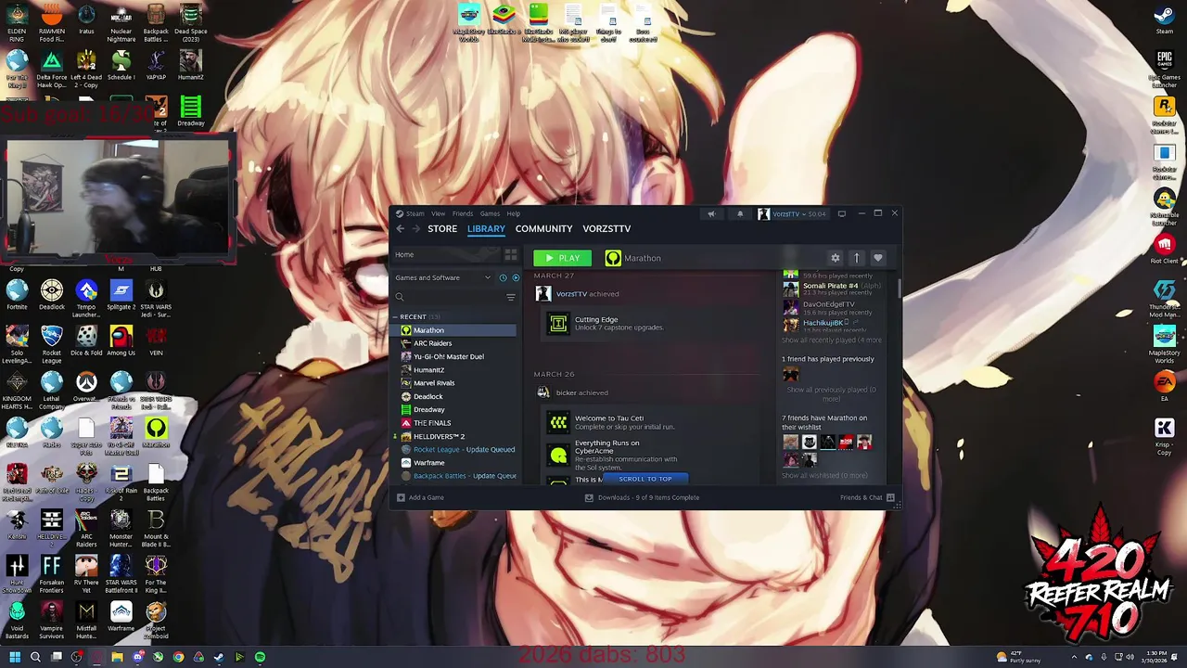Screen dimensions: 1187x668
Task: Open Friends & Chat
Action: tap(867, 497)
